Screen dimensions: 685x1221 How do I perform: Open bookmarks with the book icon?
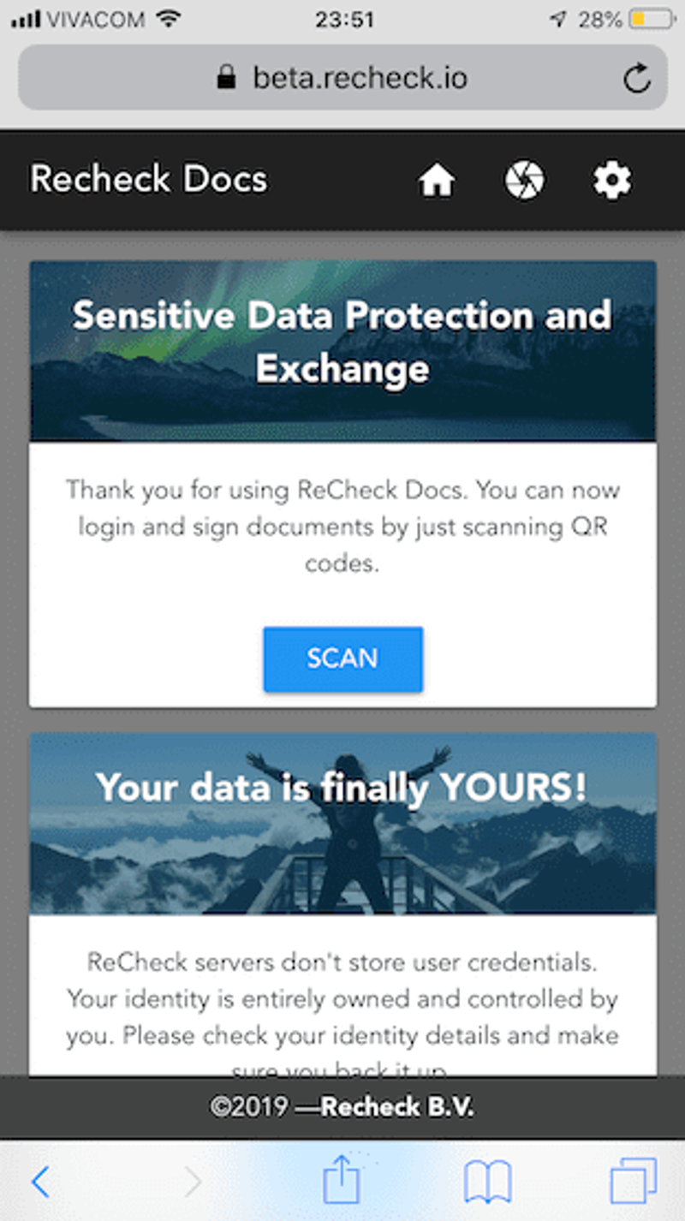(486, 1180)
